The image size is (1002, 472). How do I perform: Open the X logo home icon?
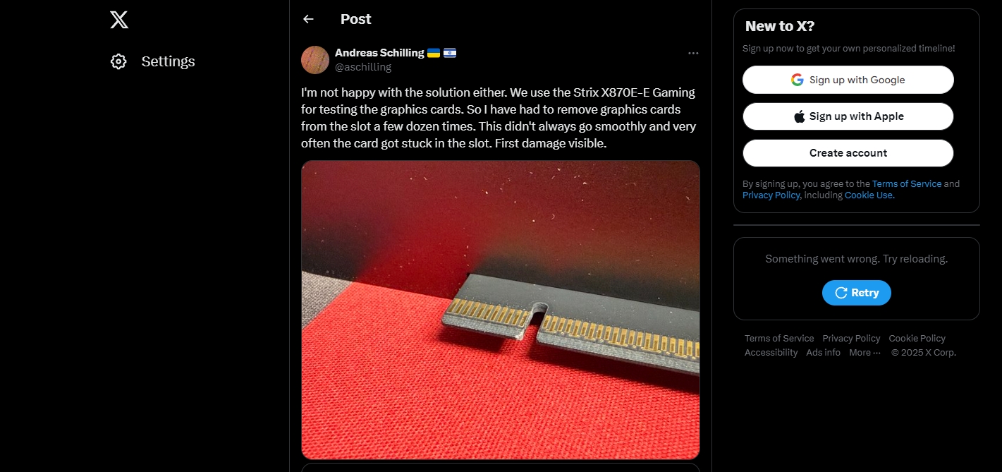(x=119, y=20)
